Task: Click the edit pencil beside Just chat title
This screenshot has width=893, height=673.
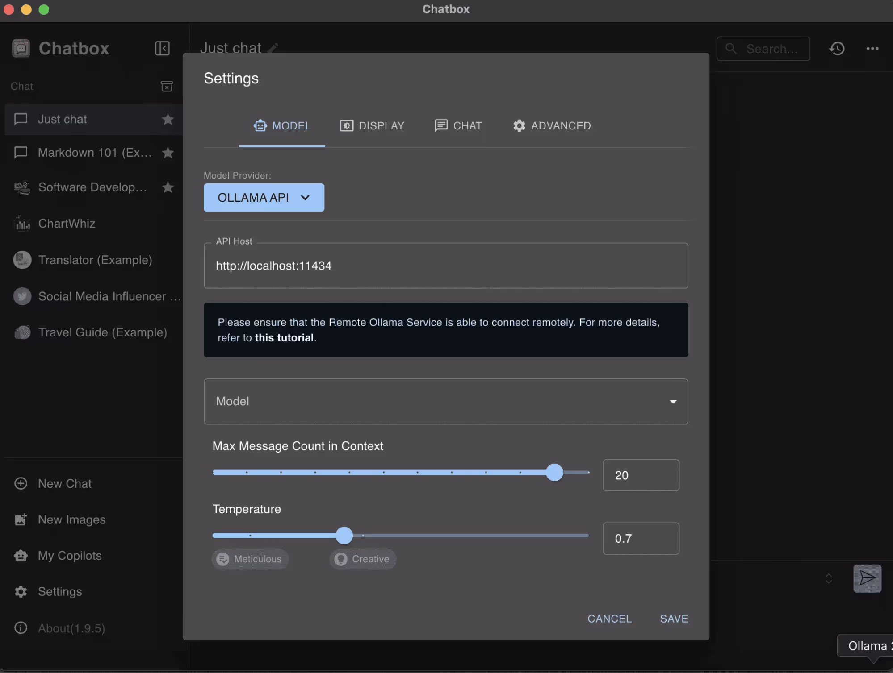Action: coord(273,48)
